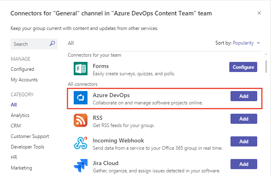Add the Jira Cloud connector

pyautogui.click(x=244, y=164)
